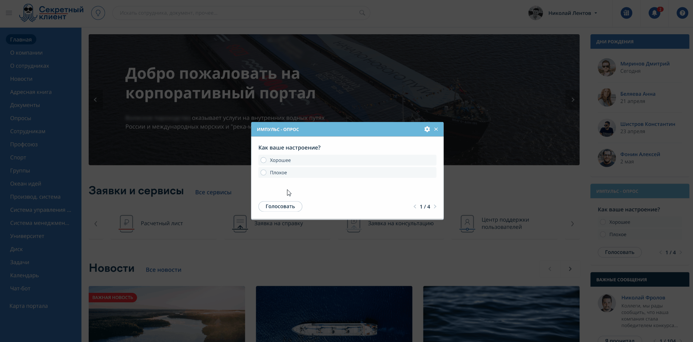Select Хорошее in the dialog poll
The height and width of the screenshot is (342, 693).
click(x=263, y=160)
